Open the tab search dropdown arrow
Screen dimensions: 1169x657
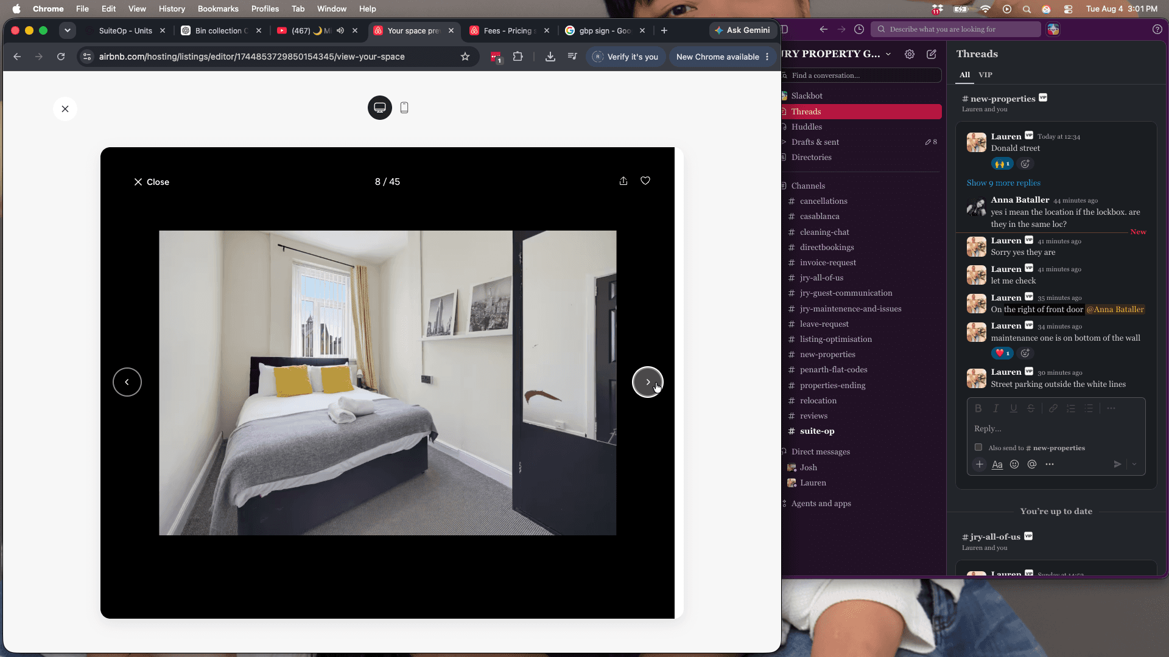tap(68, 30)
